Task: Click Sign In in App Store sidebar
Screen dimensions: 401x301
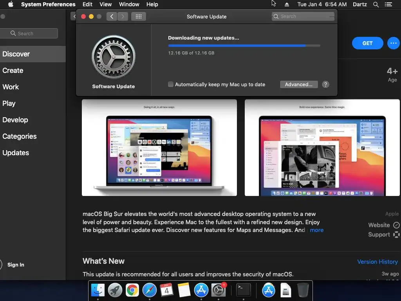Action: 16,265
